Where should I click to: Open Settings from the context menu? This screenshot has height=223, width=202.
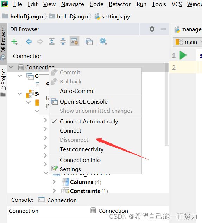[x=95, y=169]
